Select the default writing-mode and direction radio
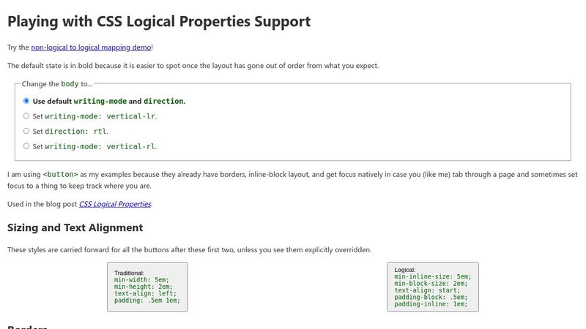This screenshot has height=329, width=586. pos(26,101)
